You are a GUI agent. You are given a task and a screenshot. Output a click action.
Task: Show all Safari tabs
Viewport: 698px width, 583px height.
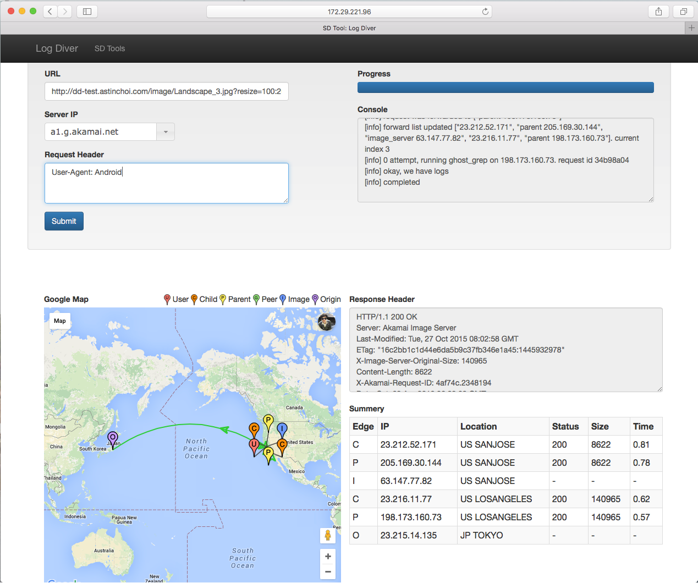[683, 12]
